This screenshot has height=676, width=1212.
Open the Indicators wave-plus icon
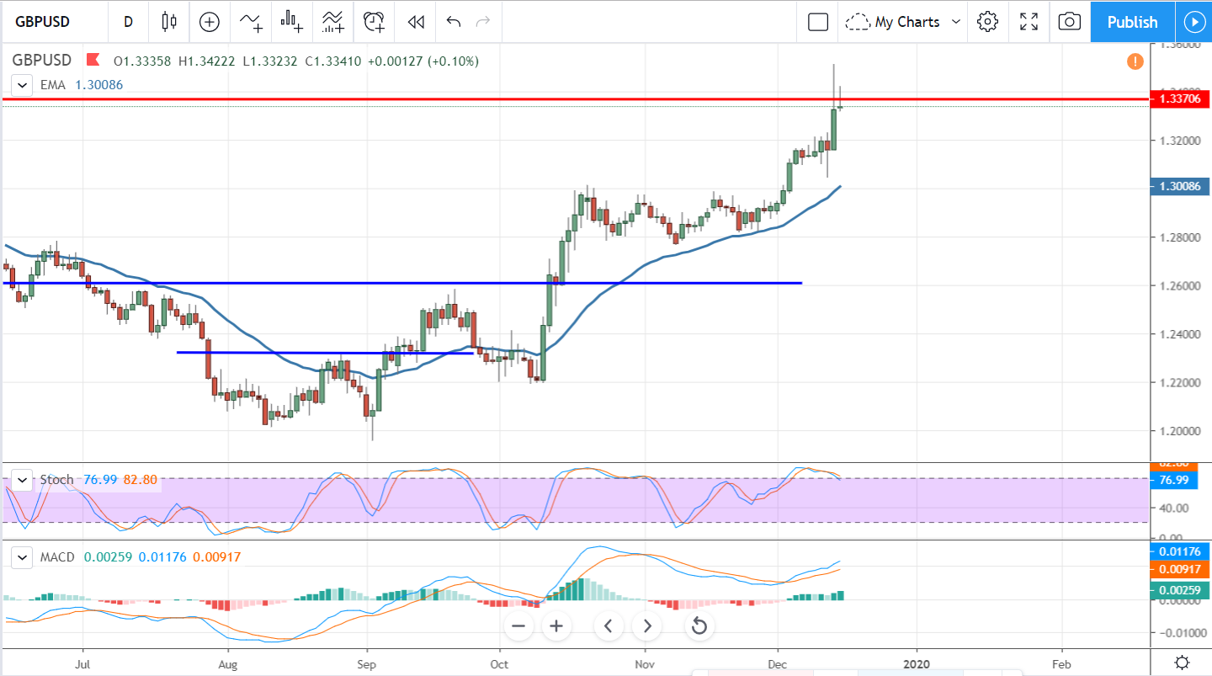point(250,22)
